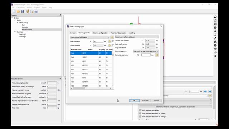Click the first magnifier zoom icon on the right sidebar

click(x=215, y=17)
